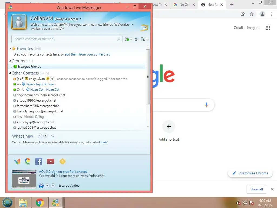
Task: Click the muted volume tray icon
Action: (239, 203)
